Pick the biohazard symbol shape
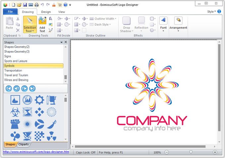 pos(15,112)
